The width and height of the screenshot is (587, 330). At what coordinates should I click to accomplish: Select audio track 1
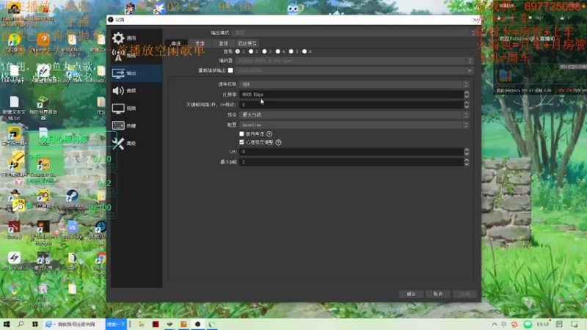pos(238,51)
